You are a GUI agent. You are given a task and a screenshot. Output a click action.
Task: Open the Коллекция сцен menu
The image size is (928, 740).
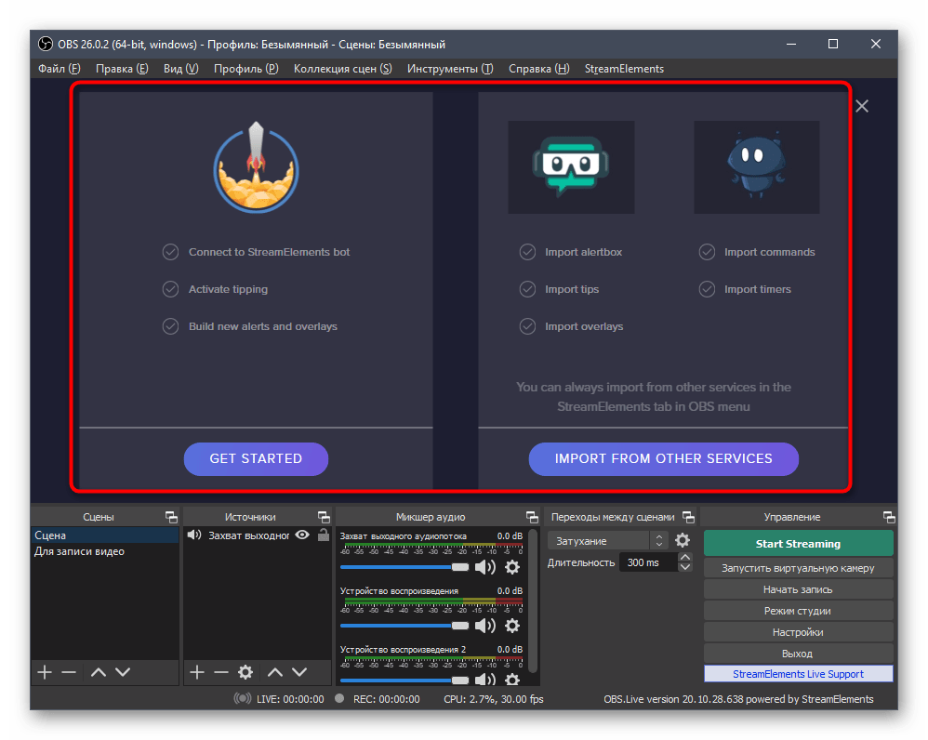342,69
